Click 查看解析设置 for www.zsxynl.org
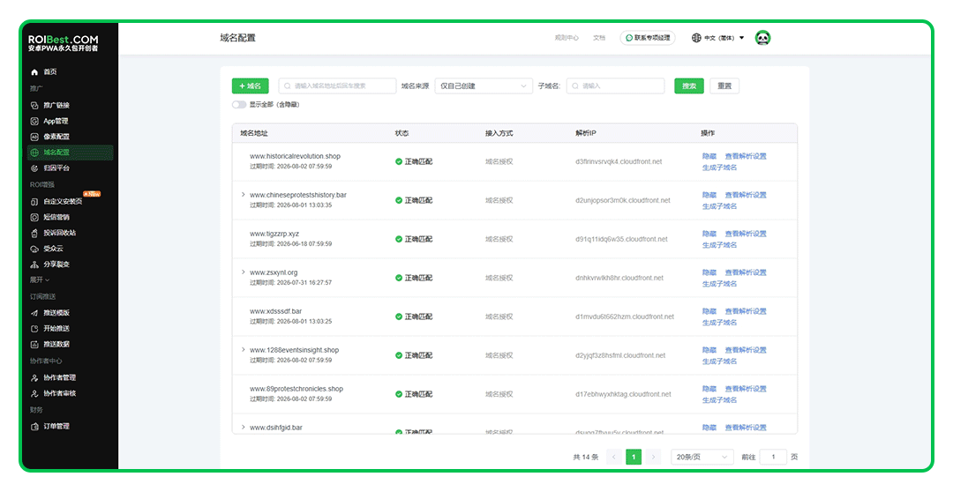Viewport: 953px width, 499px height. tap(746, 273)
